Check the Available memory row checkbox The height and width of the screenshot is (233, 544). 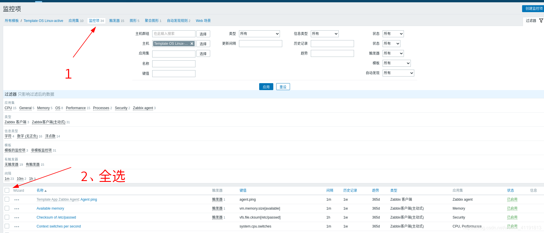(x=7, y=208)
